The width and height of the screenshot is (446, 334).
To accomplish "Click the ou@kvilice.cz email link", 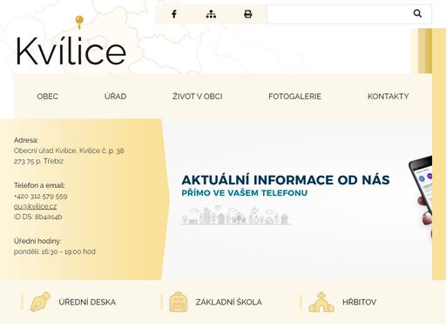I will point(35,206).
